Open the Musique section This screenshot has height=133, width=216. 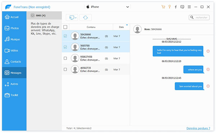[x=14, y=39]
